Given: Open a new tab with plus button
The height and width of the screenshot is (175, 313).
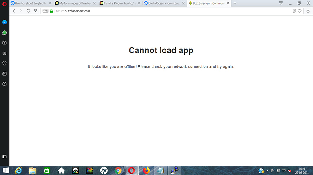Looking at the screenshot, I should pos(235,3).
